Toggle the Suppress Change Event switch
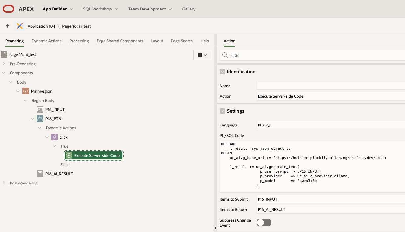Image resolution: width=405 pixels, height=232 pixels. click(x=264, y=222)
